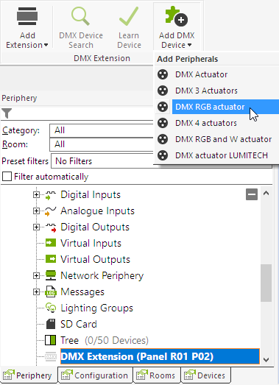This screenshot has width=279, height=385.
Task: Enable the Filter automatically checkbox
Action: [7, 176]
